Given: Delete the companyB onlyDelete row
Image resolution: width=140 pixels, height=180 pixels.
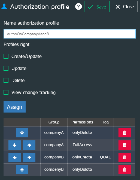Looking at the screenshot, I should point(124,170).
